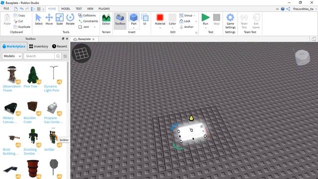Viewport: 318px width, 179px height.
Task: Switch to the TEST ribbon tab
Action: point(79,9)
